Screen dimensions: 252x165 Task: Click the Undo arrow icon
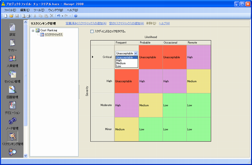click(59, 16)
